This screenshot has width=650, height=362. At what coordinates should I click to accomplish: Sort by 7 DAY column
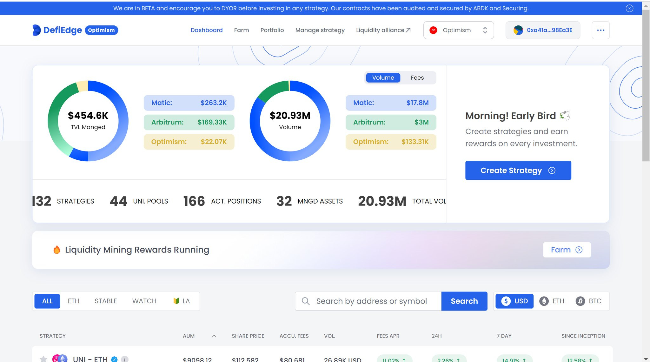coord(504,336)
